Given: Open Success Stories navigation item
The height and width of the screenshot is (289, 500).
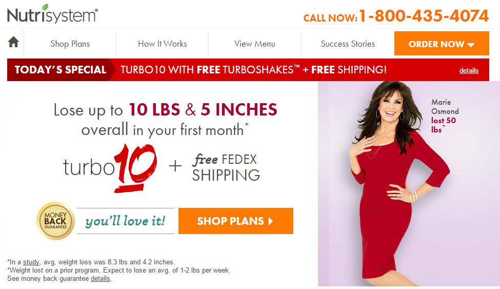Looking at the screenshot, I should coord(348,44).
